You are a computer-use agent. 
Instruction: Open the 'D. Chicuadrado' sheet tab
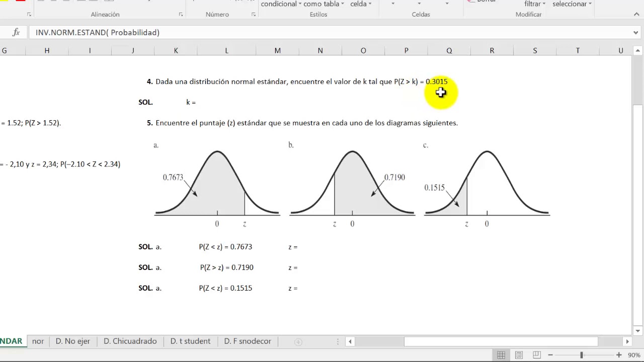point(130,341)
